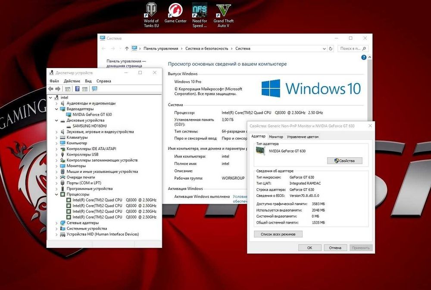The width and height of the screenshot is (431, 290).
Task: Click search magnifier icon in System window
Action: [364, 49]
